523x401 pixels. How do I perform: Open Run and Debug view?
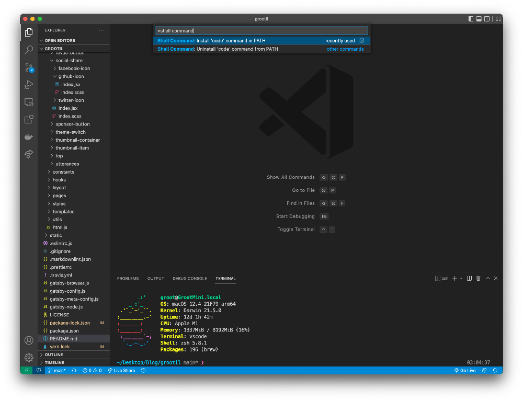click(x=29, y=85)
